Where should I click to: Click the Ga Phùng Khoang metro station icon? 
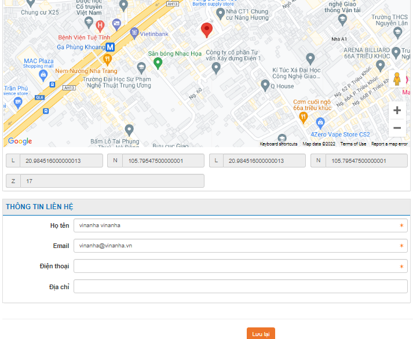point(110,47)
